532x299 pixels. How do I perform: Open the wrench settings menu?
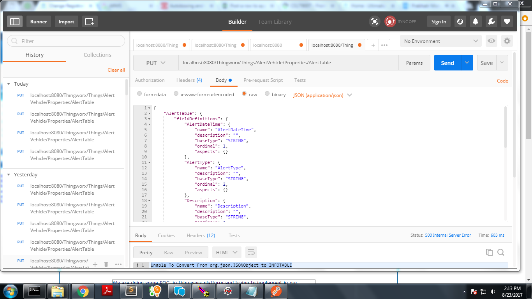[491, 21]
